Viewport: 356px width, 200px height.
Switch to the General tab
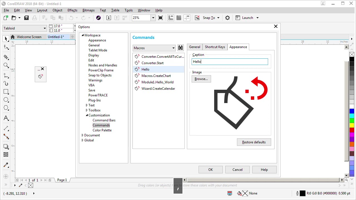tap(195, 47)
